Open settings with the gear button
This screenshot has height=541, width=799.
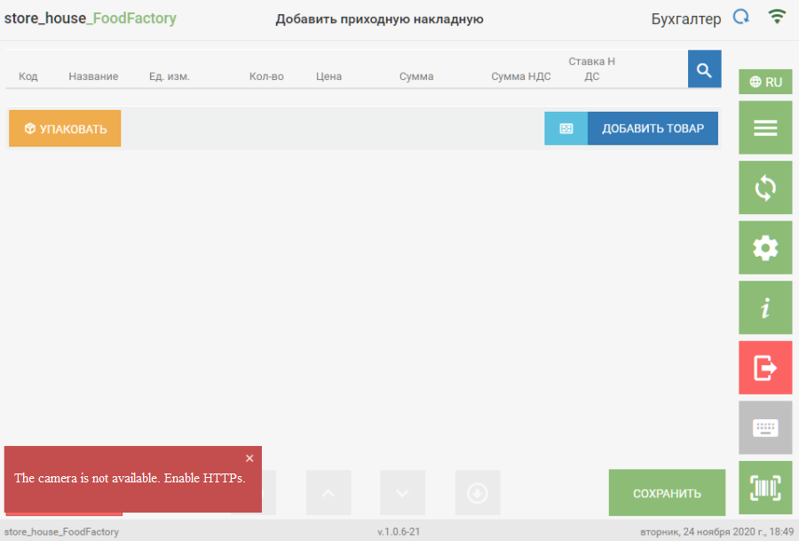pyautogui.click(x=764, y=248)
